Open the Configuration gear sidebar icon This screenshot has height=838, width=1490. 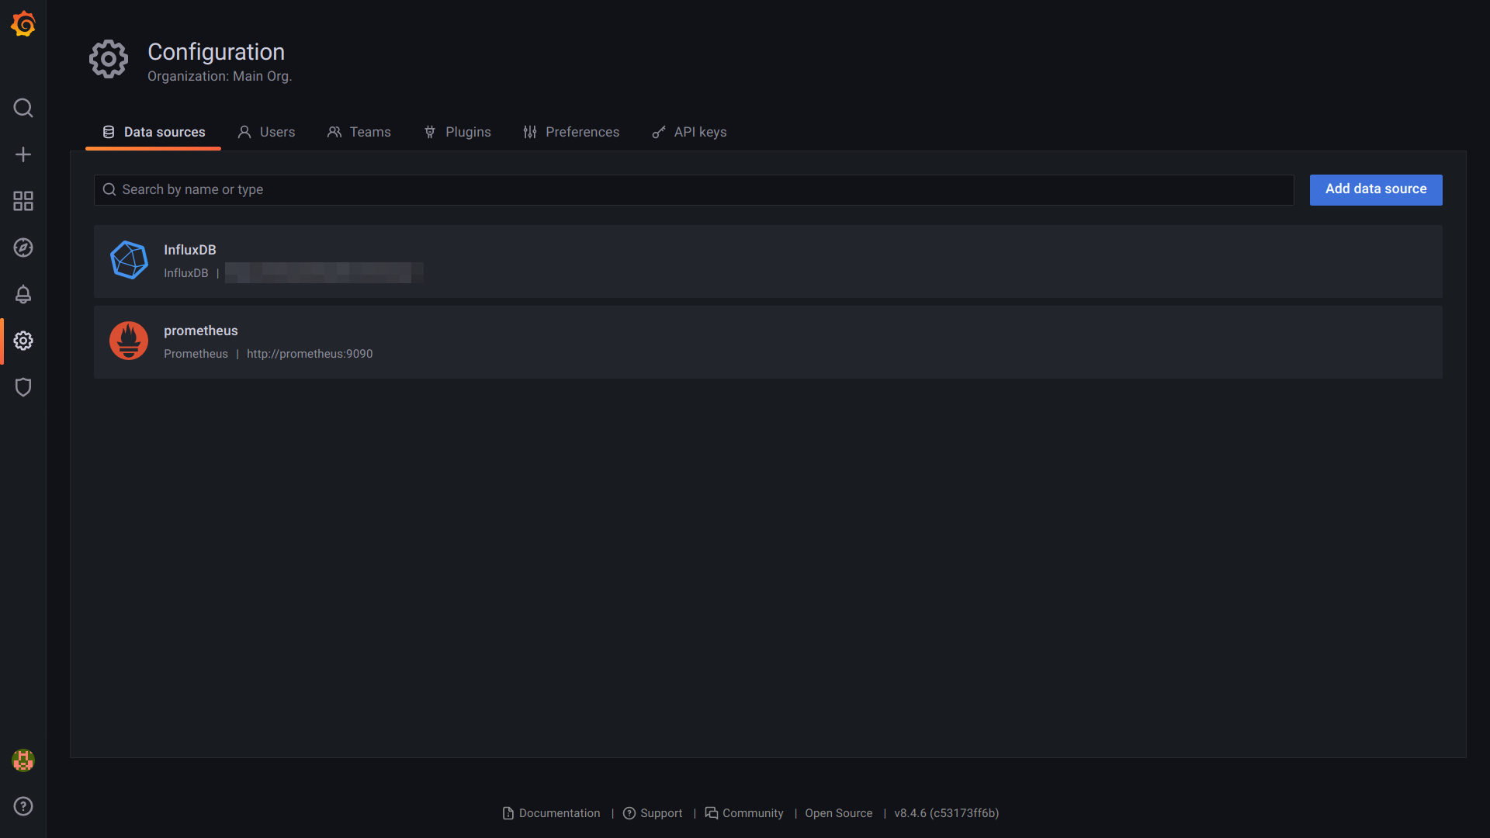pyautogui.click(x=23, y=341)
